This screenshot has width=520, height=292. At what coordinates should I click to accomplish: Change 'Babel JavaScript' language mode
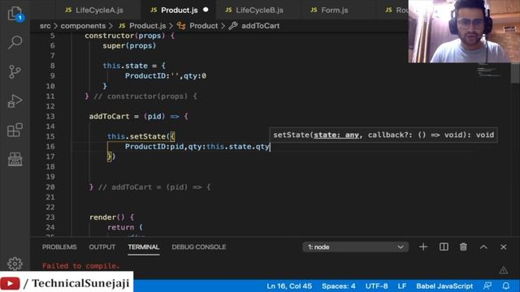tap(444, 286)
